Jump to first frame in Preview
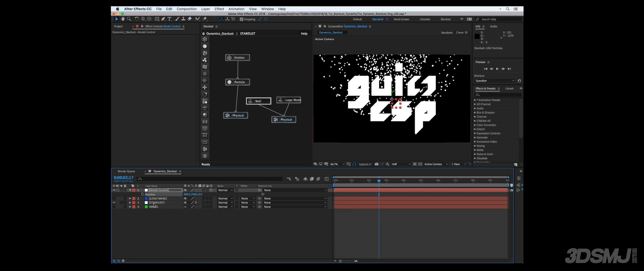This screenshot has height=271, width=644. tap(486, 69)
